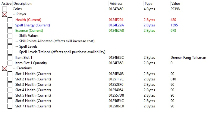
Task: Toggle the Player group checkbox
Action: (5, 14)
